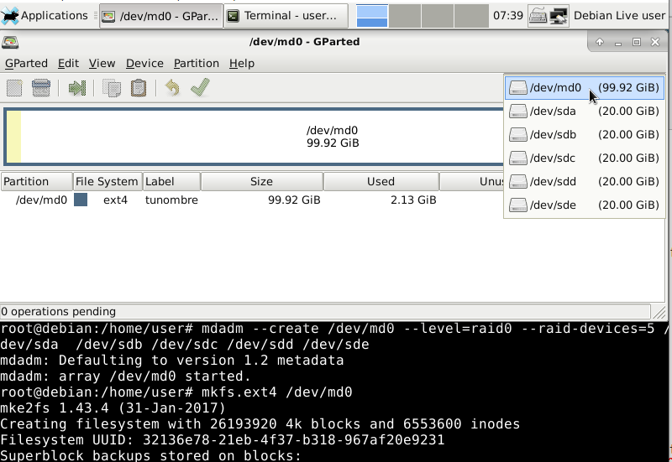Viewport: 672px width, 462px height.
Task: Click the 0 operations pending status bar
Action: point(326,311)
